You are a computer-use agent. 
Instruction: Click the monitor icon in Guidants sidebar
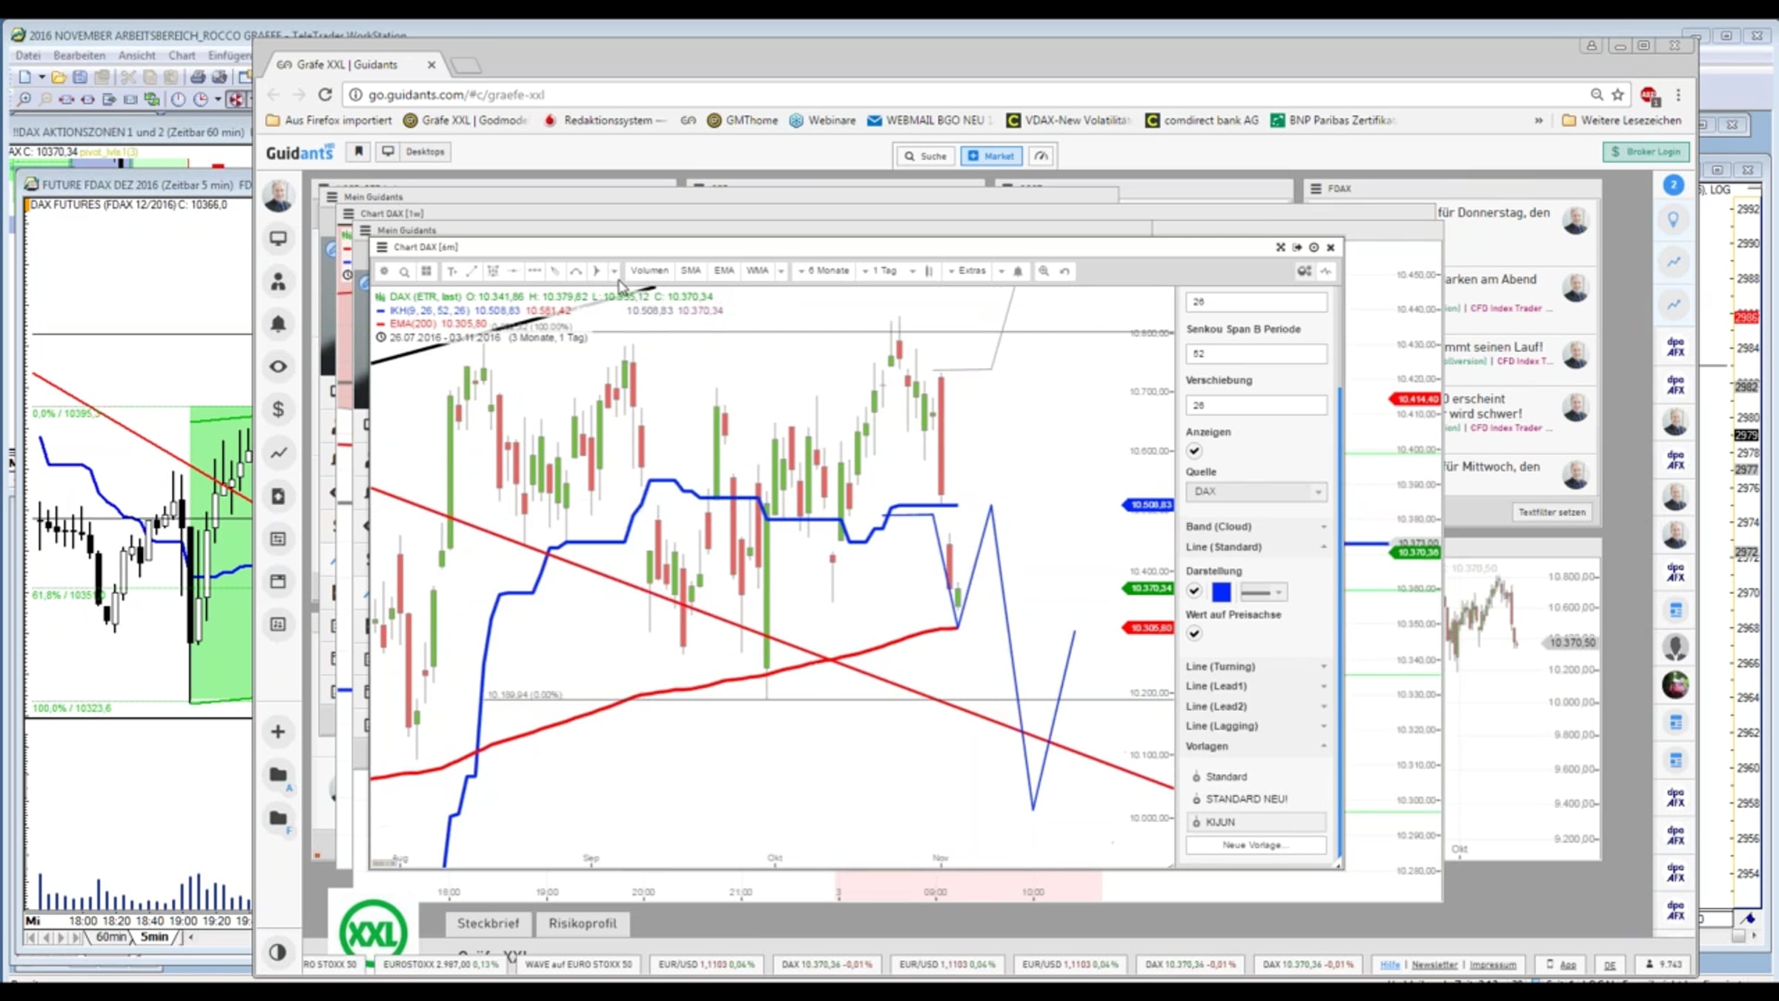pyautogui.click(x=278, y=238)
